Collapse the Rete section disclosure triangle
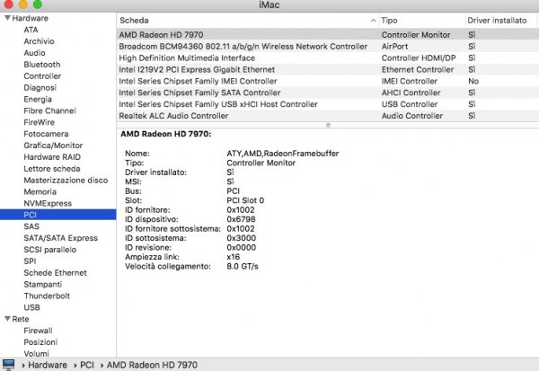The height and width of the screenshot is (371, 539). [7, 318]
